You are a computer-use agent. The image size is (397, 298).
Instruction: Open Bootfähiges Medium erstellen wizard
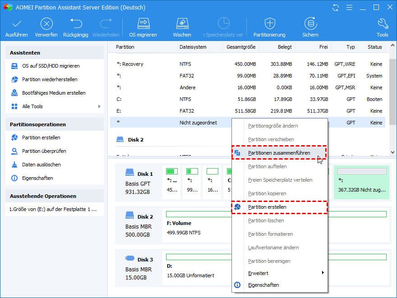[54, 93]
